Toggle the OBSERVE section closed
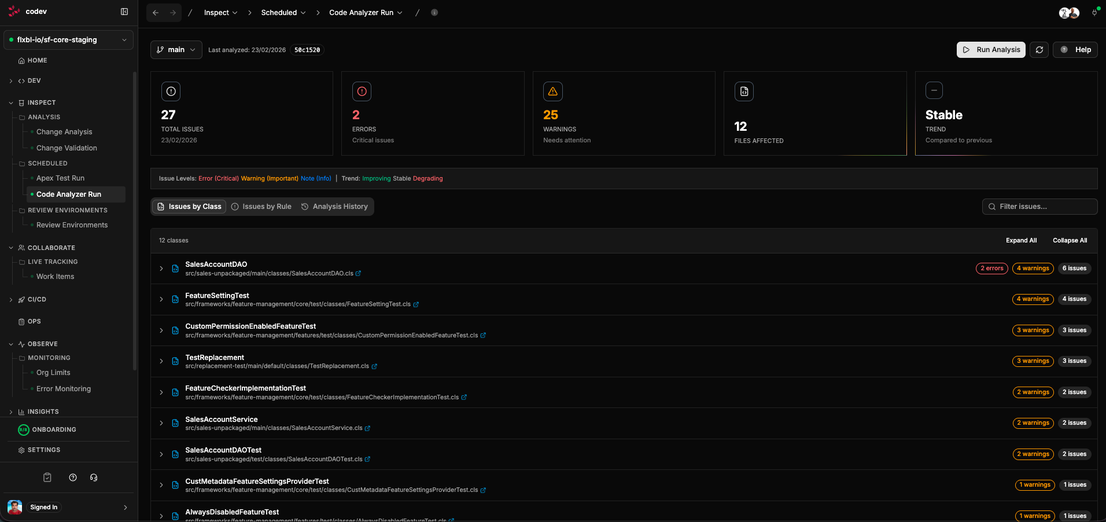The image size is (1106, 522). click(10, 344)
